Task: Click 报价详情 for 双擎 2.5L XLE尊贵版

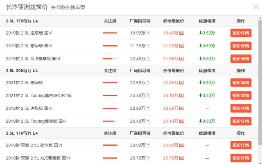Action: [x=241, y=158]
